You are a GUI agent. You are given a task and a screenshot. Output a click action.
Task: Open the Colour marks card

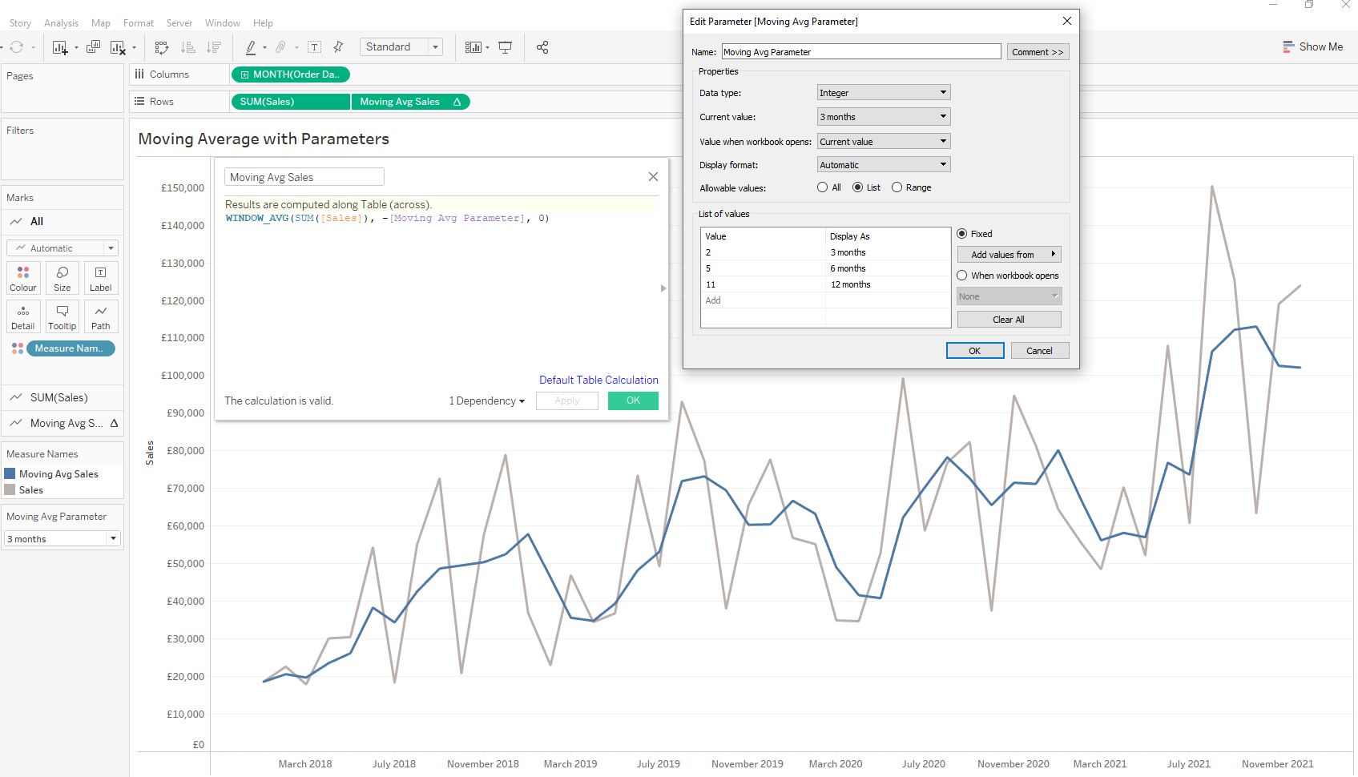(x=22, y=278)
